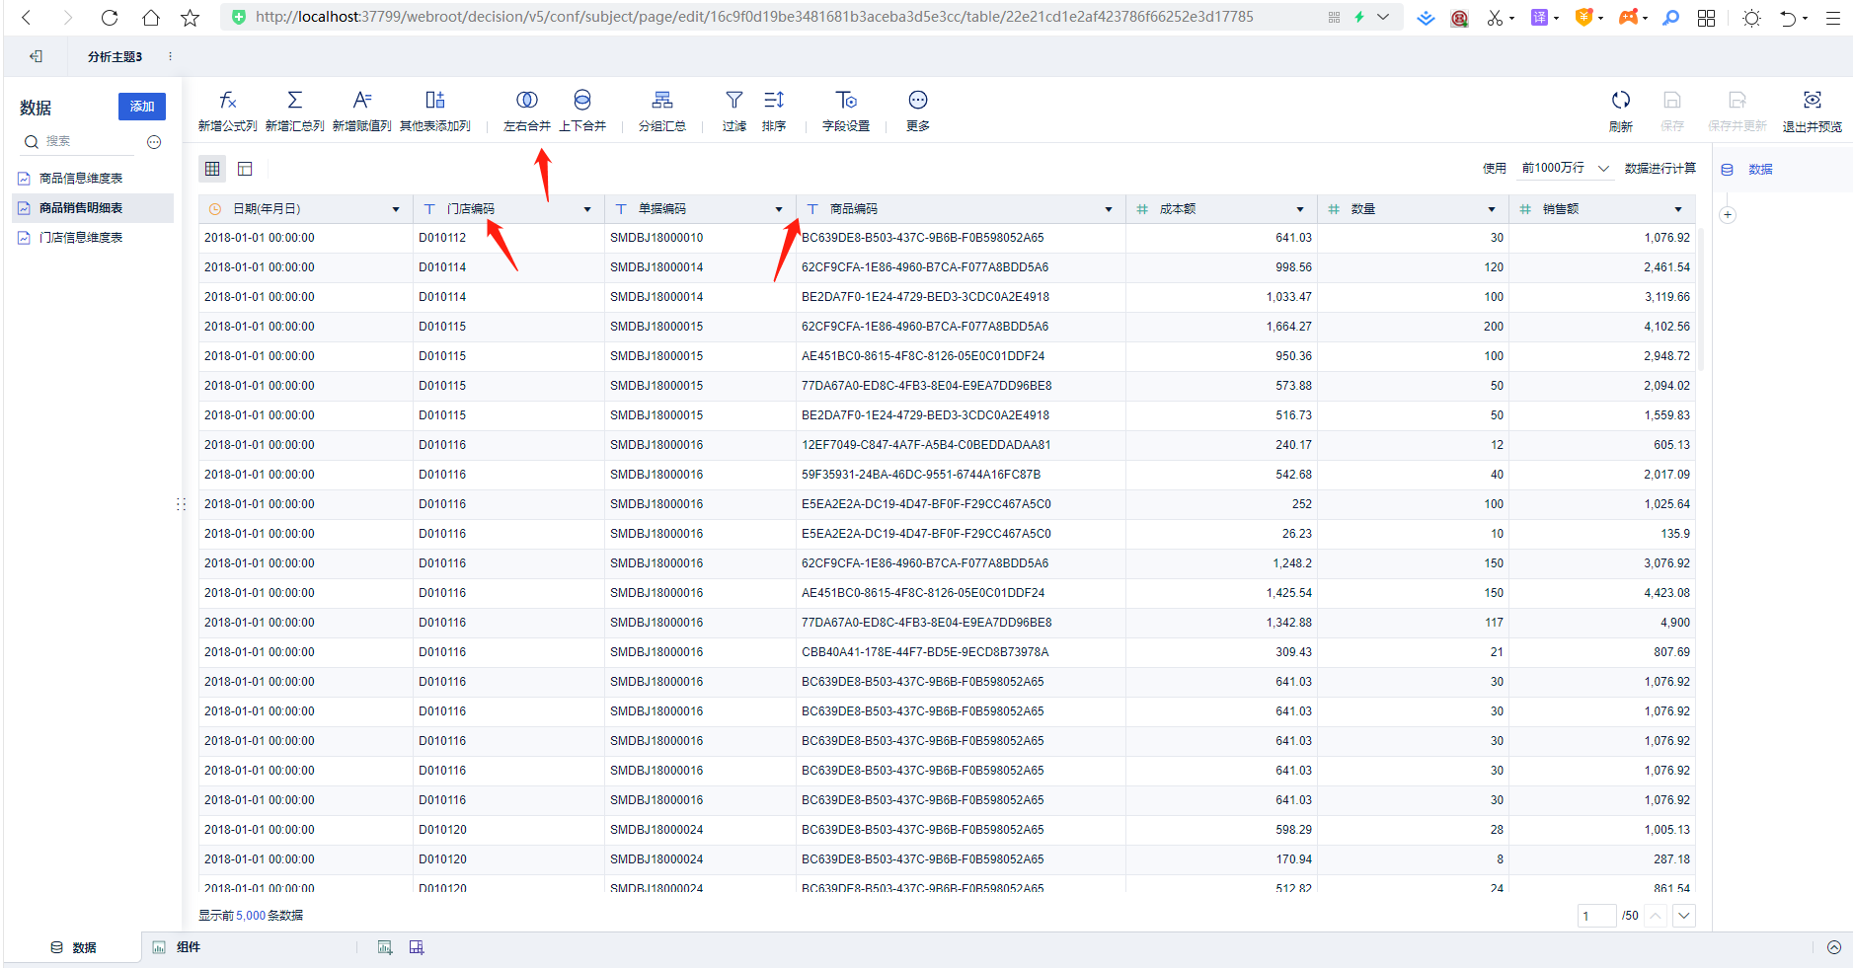1853x968 pixels.
Task: Open the 前1000万行 row limit dropdown
Action: (x=1566, y=169)
